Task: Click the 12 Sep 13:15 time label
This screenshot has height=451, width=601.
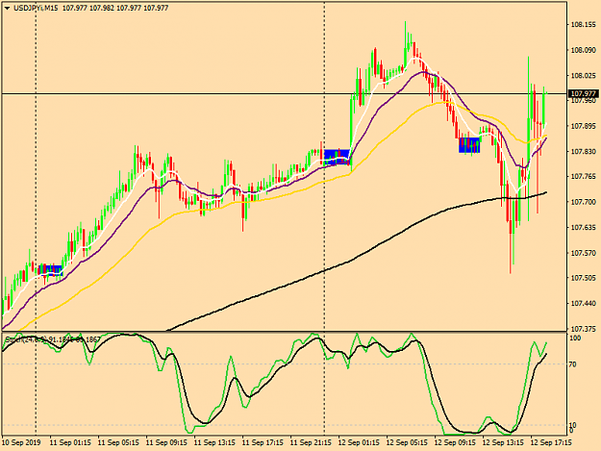Action: [x=503, y=443]
